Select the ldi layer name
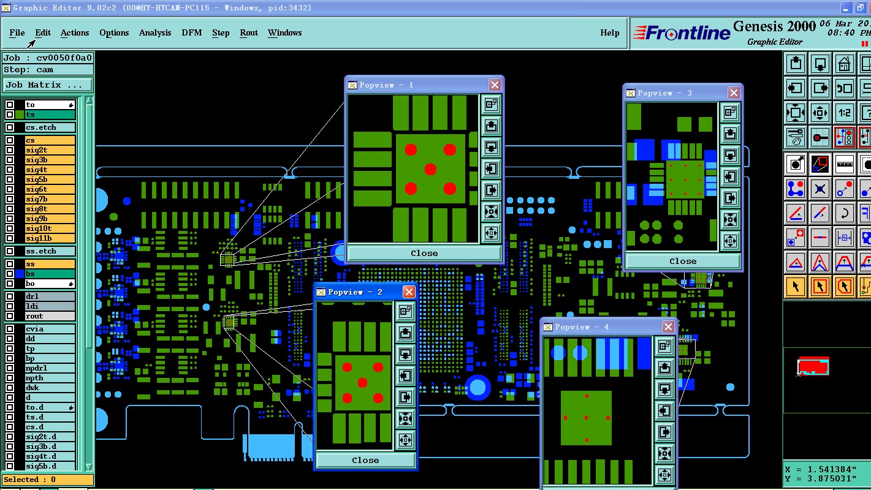The height and width of the screenshot is (490, 871). click(50, 306)
